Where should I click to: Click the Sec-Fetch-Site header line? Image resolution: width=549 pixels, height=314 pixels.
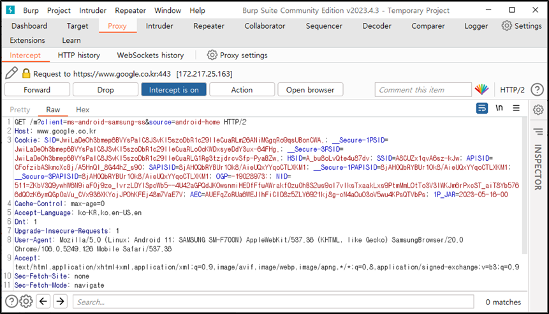click(x=52, y=276)
